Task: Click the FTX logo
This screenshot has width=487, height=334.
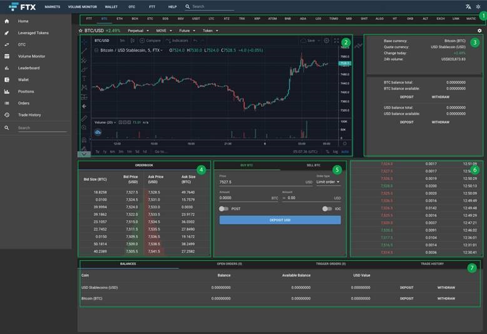Action: pos(22,6)
